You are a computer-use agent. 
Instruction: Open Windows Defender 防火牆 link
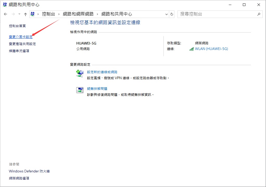[29, 171]
